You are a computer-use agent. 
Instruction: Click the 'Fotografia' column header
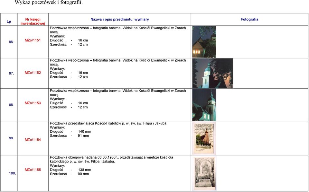pyautogui.click(x=249, y=19)
